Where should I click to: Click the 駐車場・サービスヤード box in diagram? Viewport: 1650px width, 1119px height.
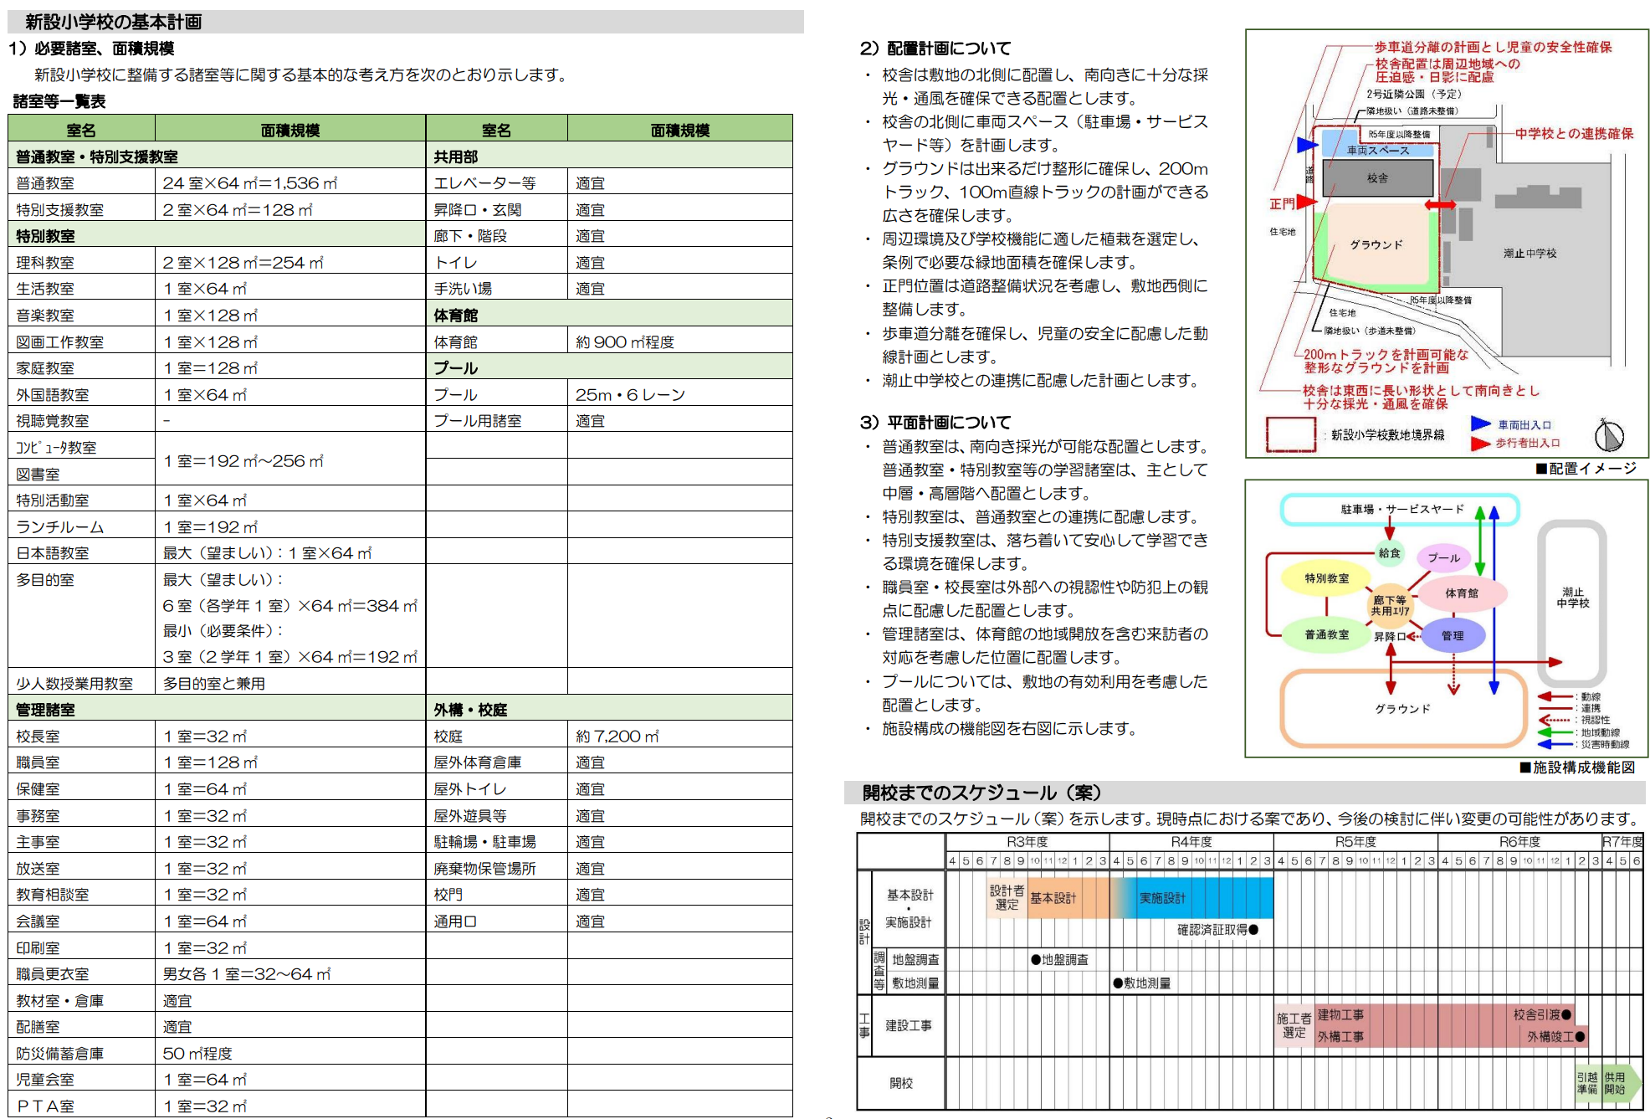click(x=1401, y=509)
